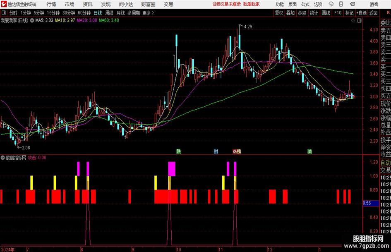Image resolution: width=391 pixels, height=252 pixels.
Task: Open the F10 company info
Action: [338, 13]
